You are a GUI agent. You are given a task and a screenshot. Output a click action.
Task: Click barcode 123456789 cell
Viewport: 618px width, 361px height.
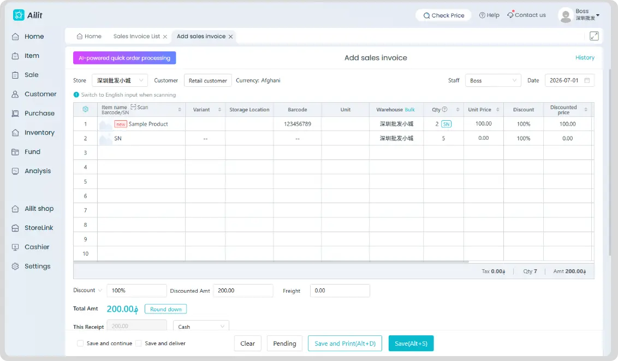pos(298,124)
